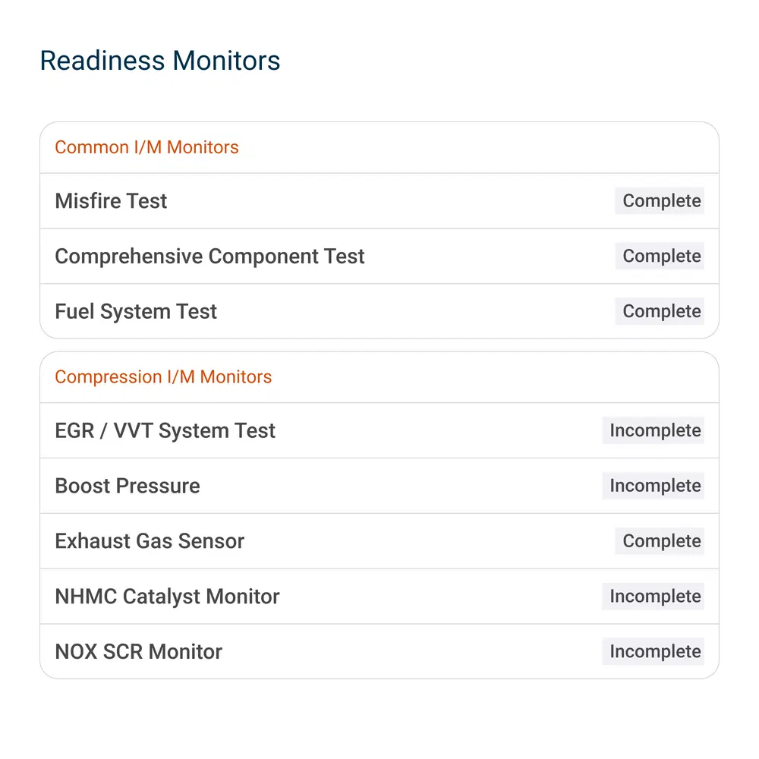759x759 pixels.
Task: Click Fuel System Test Complete status
Action: coord(660,311)
